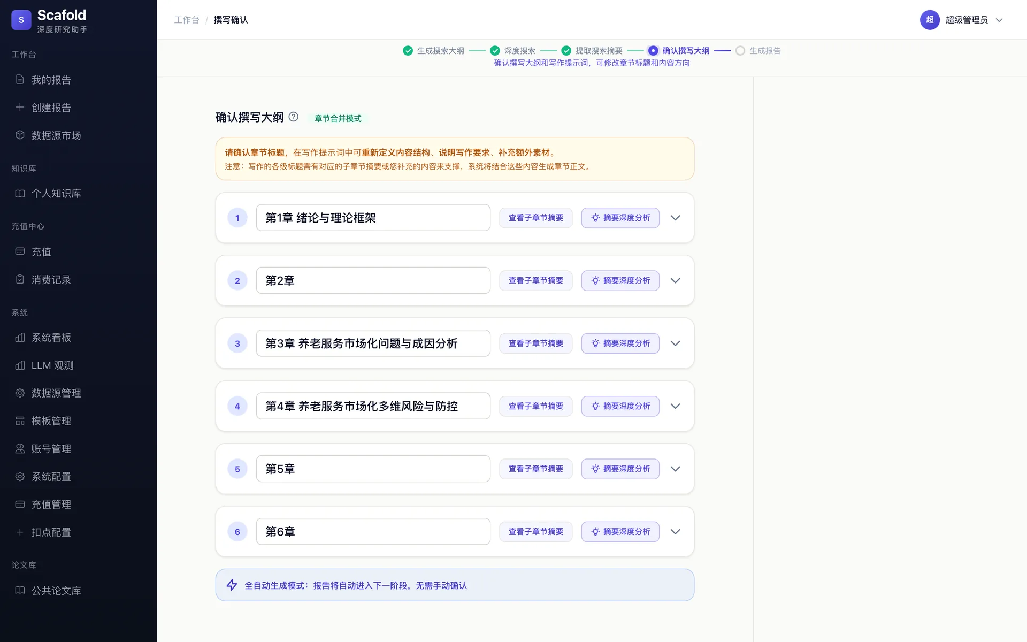This screenshot has height=642, width=1027.
Task: Click 摘要深度分析 for chapter 3
Action: (620, 343)
